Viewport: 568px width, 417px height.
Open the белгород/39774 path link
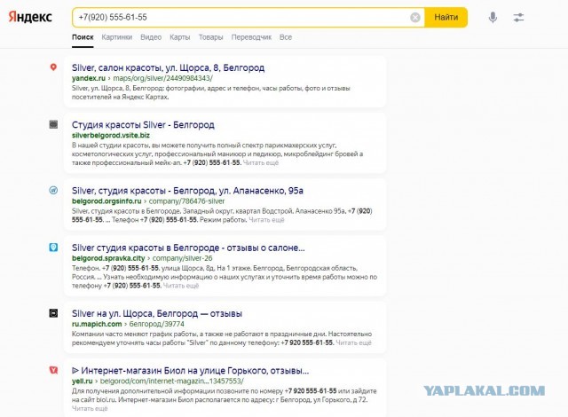156,324
